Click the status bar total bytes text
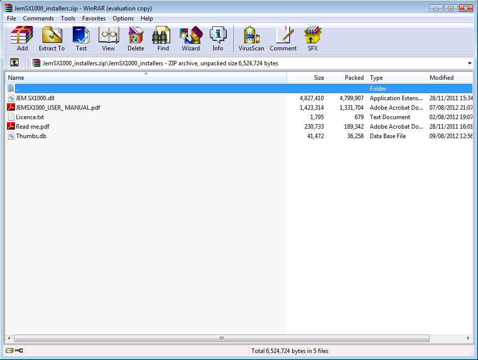 pos(290,351)
